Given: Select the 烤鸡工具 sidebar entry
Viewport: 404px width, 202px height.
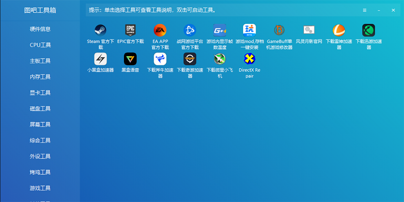Looking at the screenshot, I should click(x=40, y=172).
